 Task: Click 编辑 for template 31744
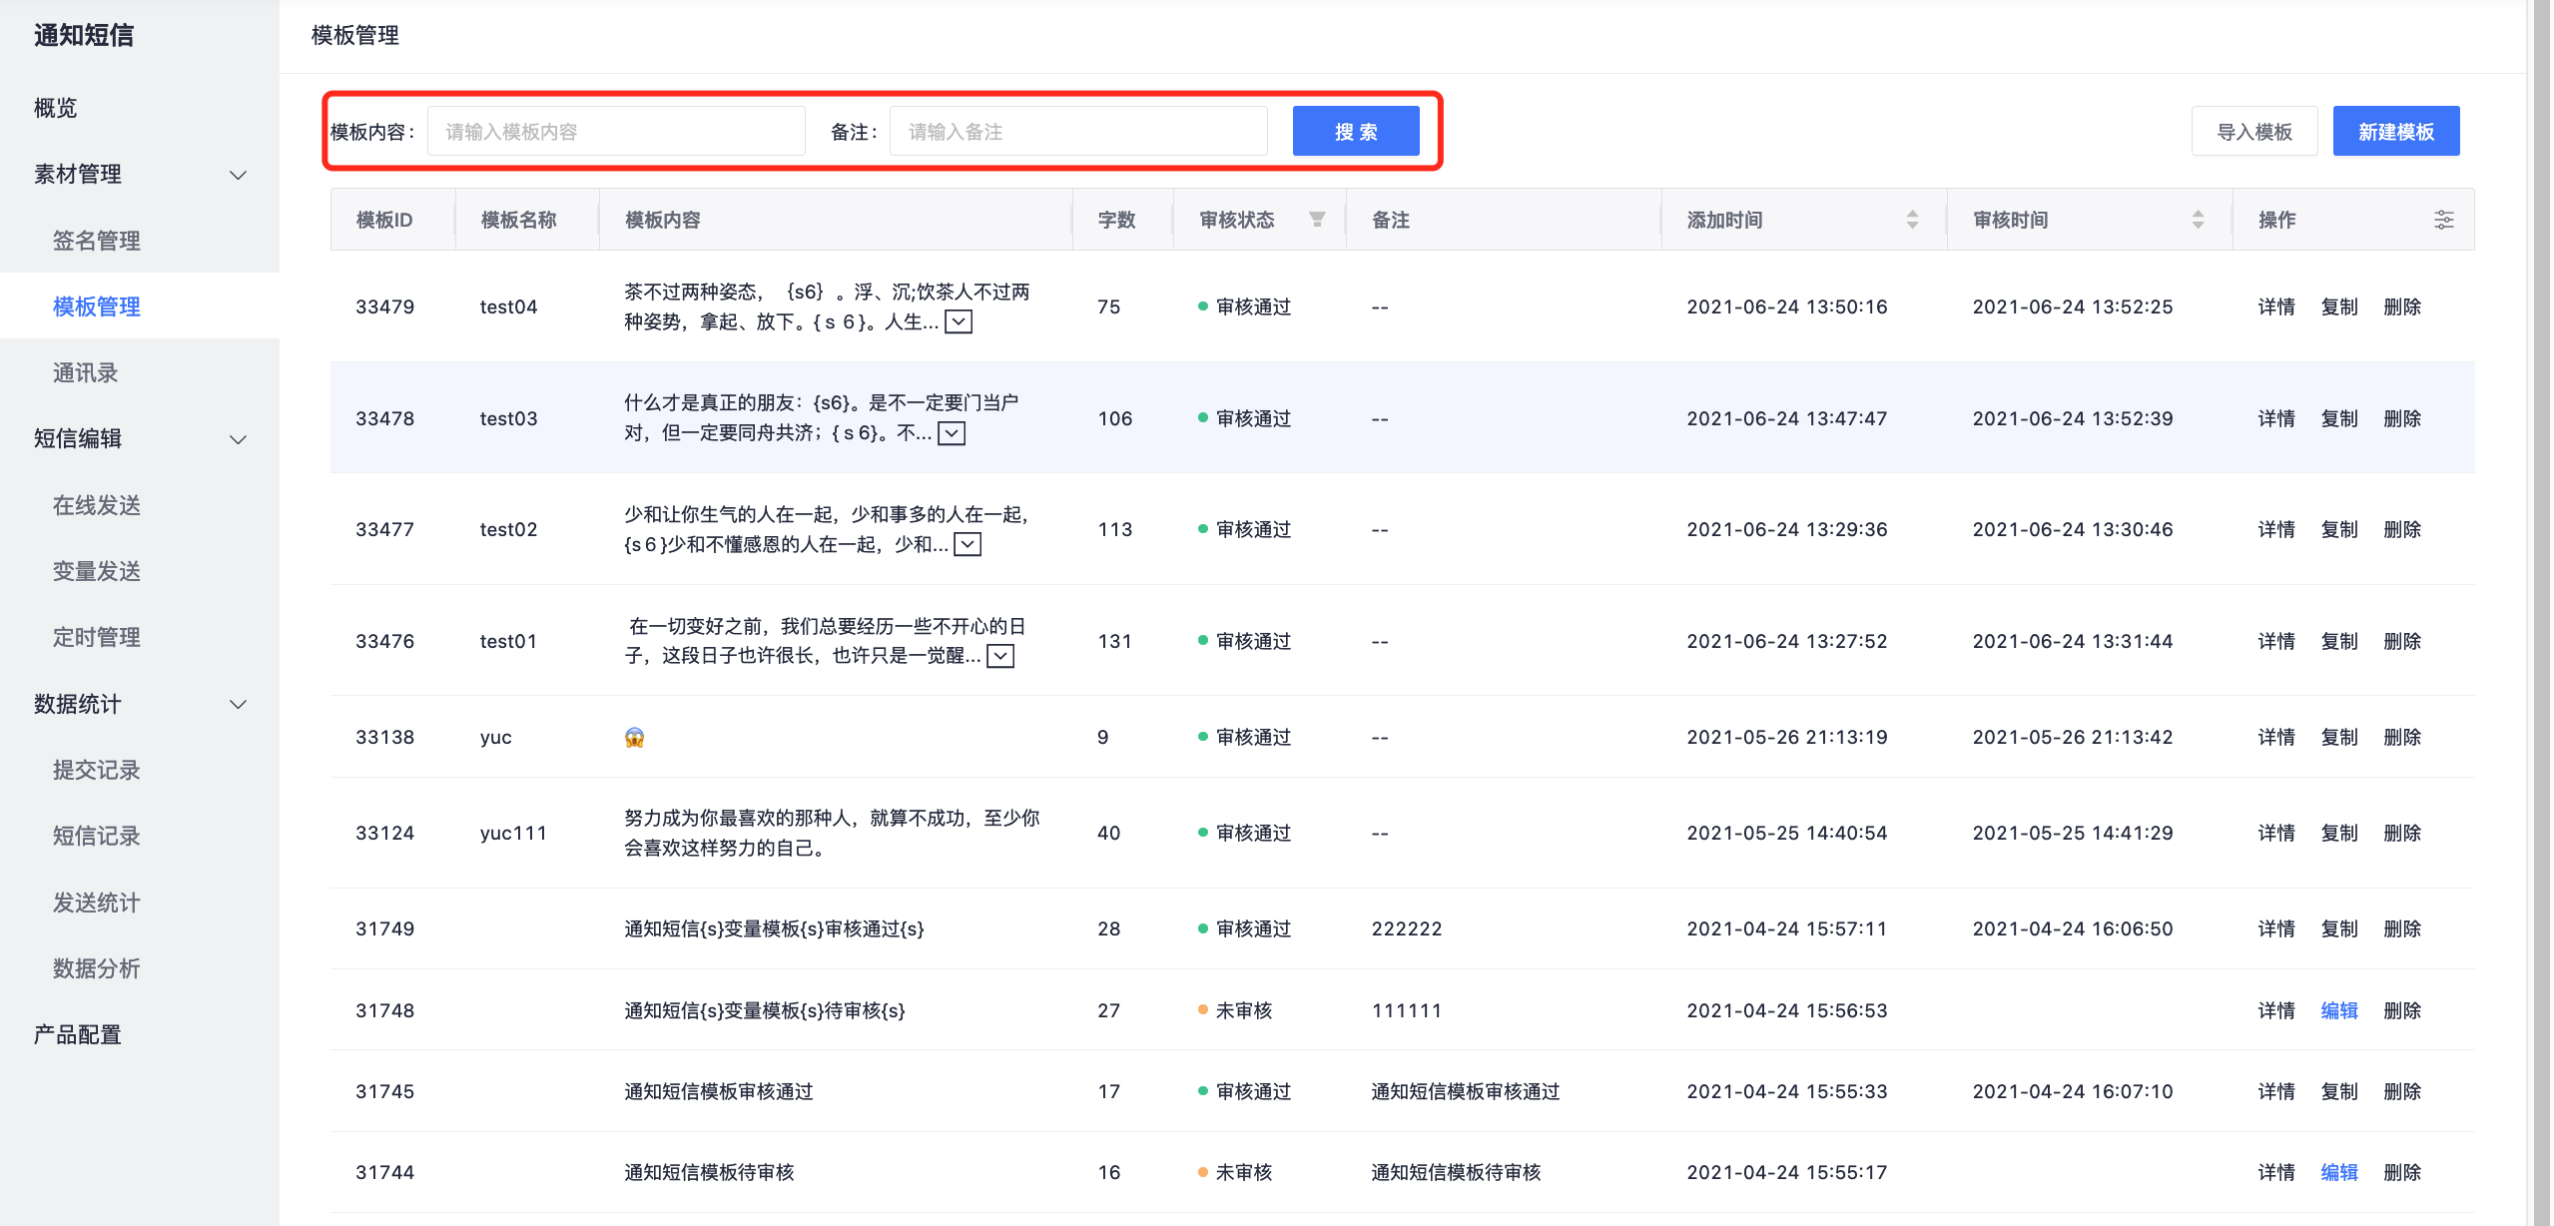2339,1172
